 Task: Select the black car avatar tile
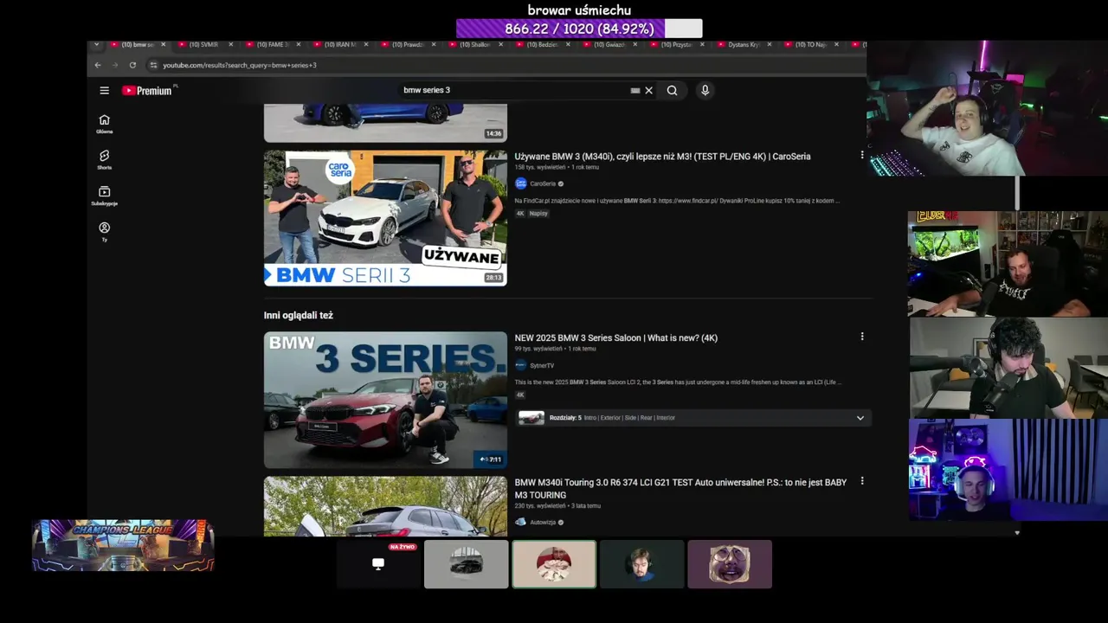point(467,564)
